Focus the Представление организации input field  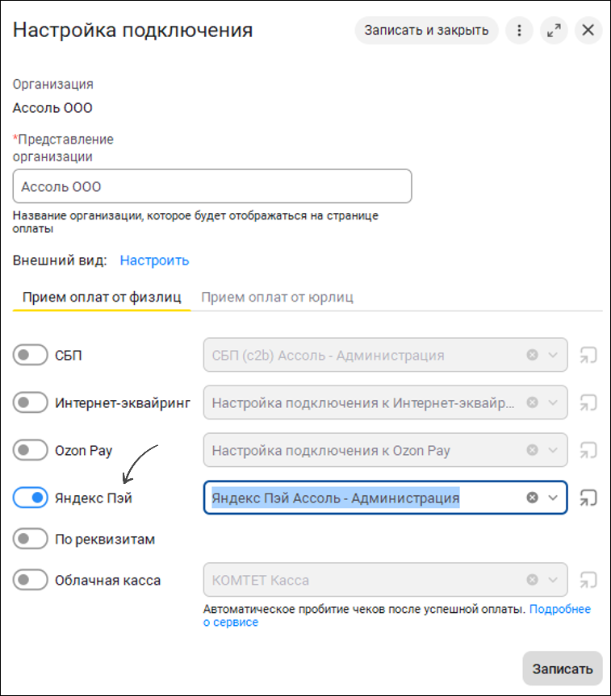(x=212, y=186)
